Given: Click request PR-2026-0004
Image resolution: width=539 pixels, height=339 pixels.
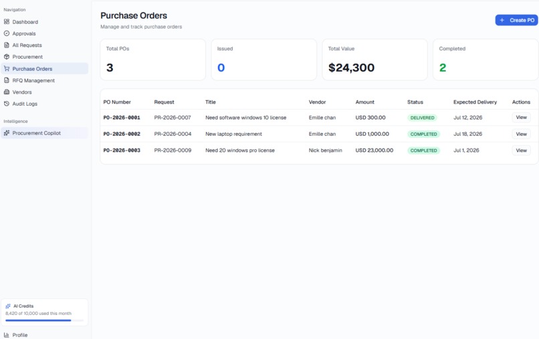Looking at the screenshot, I should click(x=173, y=134).
